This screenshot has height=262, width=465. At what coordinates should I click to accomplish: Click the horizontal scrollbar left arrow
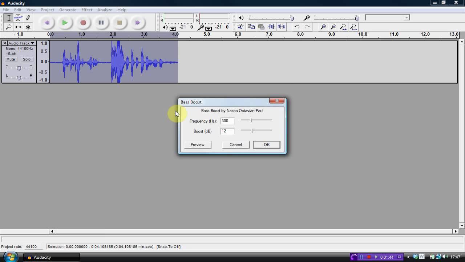pos(52,231)
